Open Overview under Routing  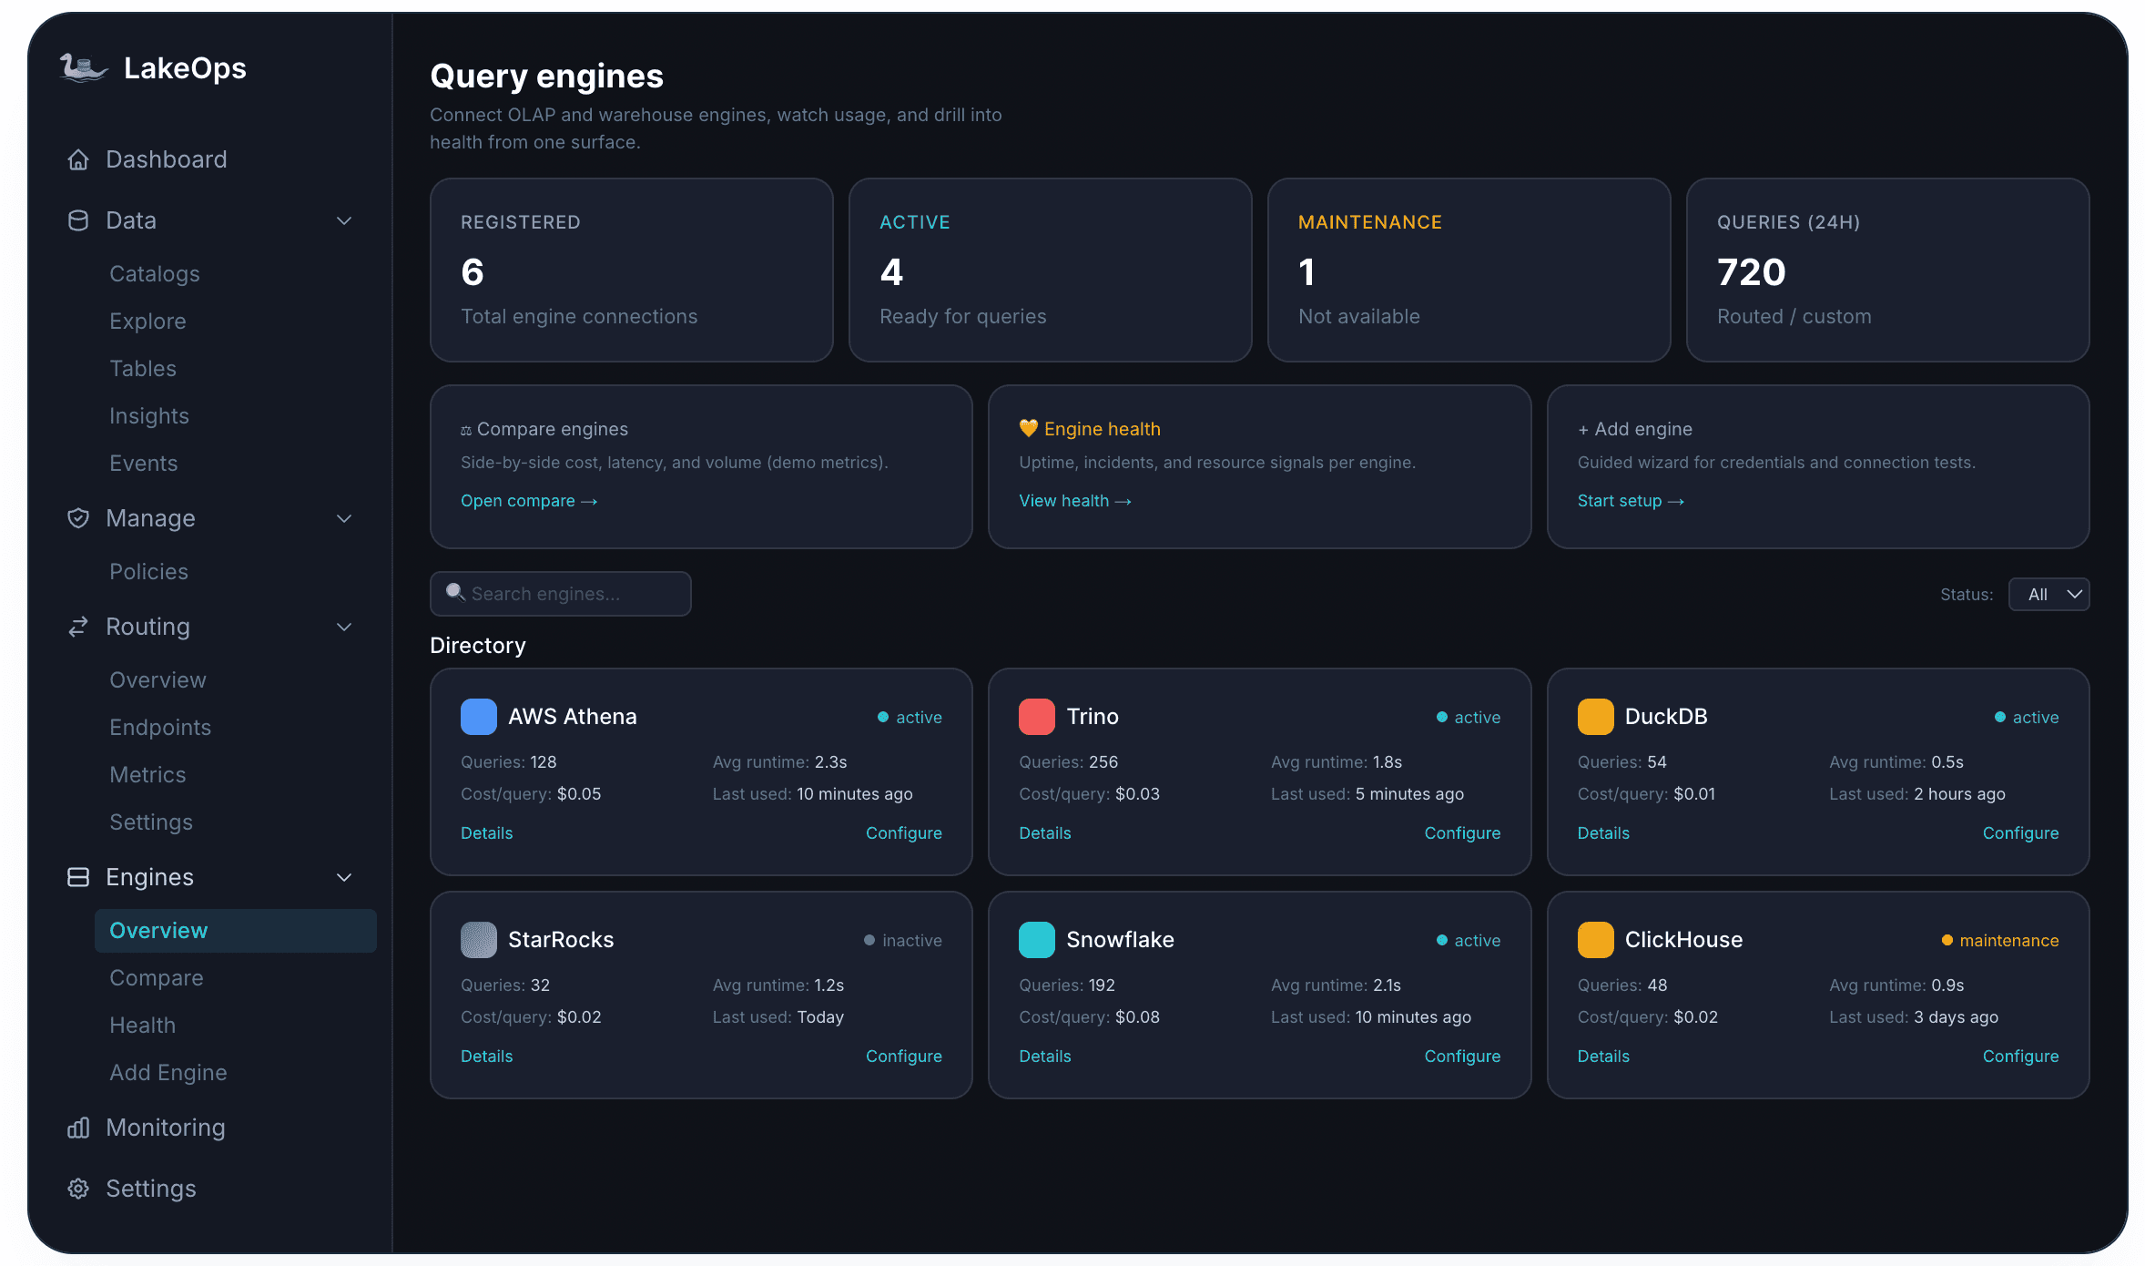click(x=158, y=680)
